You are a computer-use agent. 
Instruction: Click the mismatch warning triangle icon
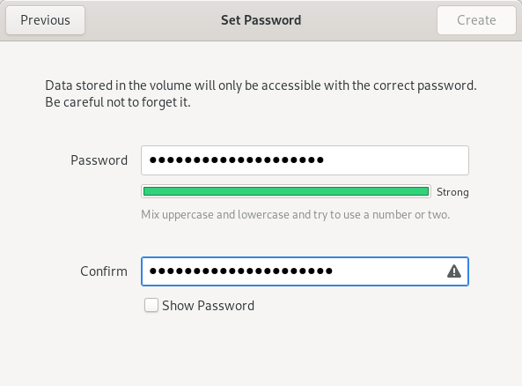point(453,271)
